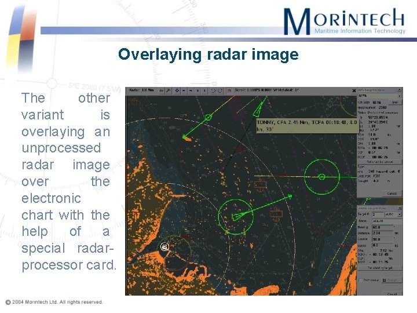Click the Speed input field
This screenshot has width=417, height=313.
(382, 245)
